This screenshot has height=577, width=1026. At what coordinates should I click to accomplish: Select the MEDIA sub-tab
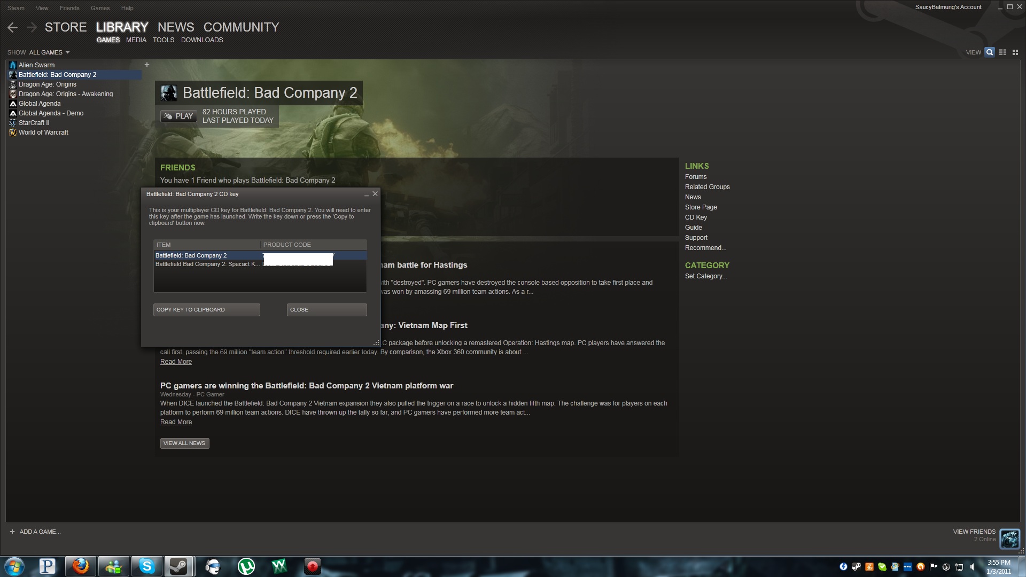tap(136, 40)
